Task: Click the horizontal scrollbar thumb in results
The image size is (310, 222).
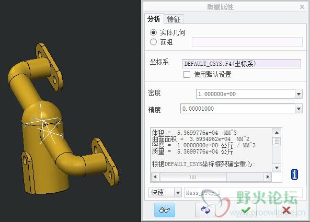Action: pyautogui.click(x=193, y=177)
